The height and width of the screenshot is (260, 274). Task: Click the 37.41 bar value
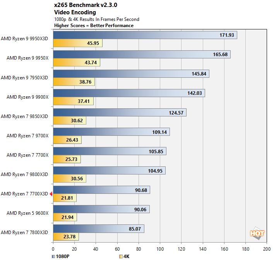[84, 101]
